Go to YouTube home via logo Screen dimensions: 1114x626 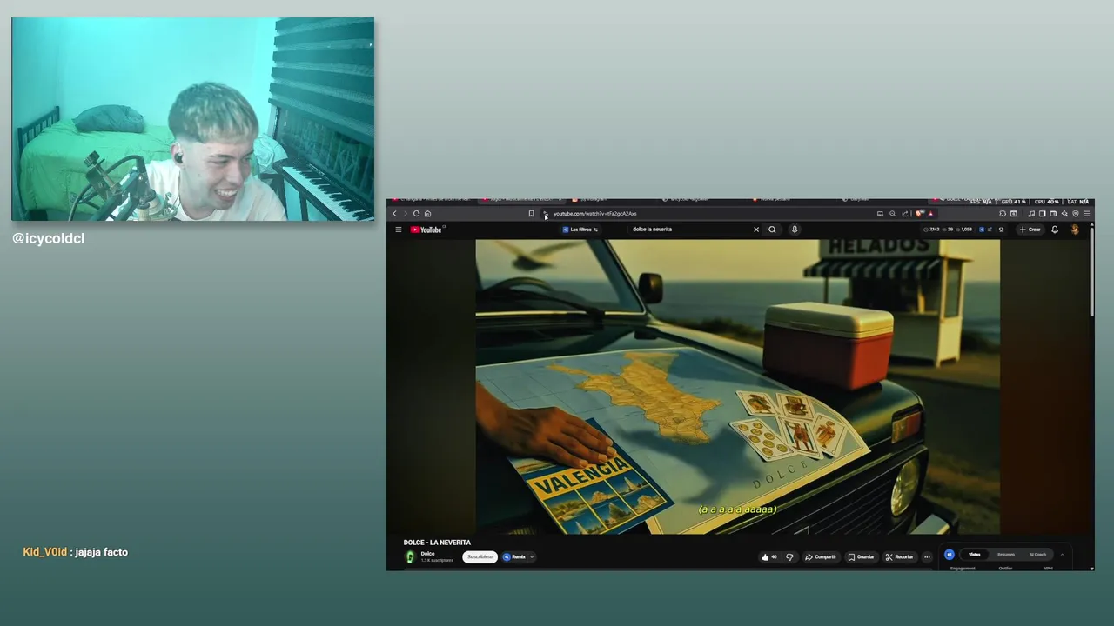tap(426, 230)
